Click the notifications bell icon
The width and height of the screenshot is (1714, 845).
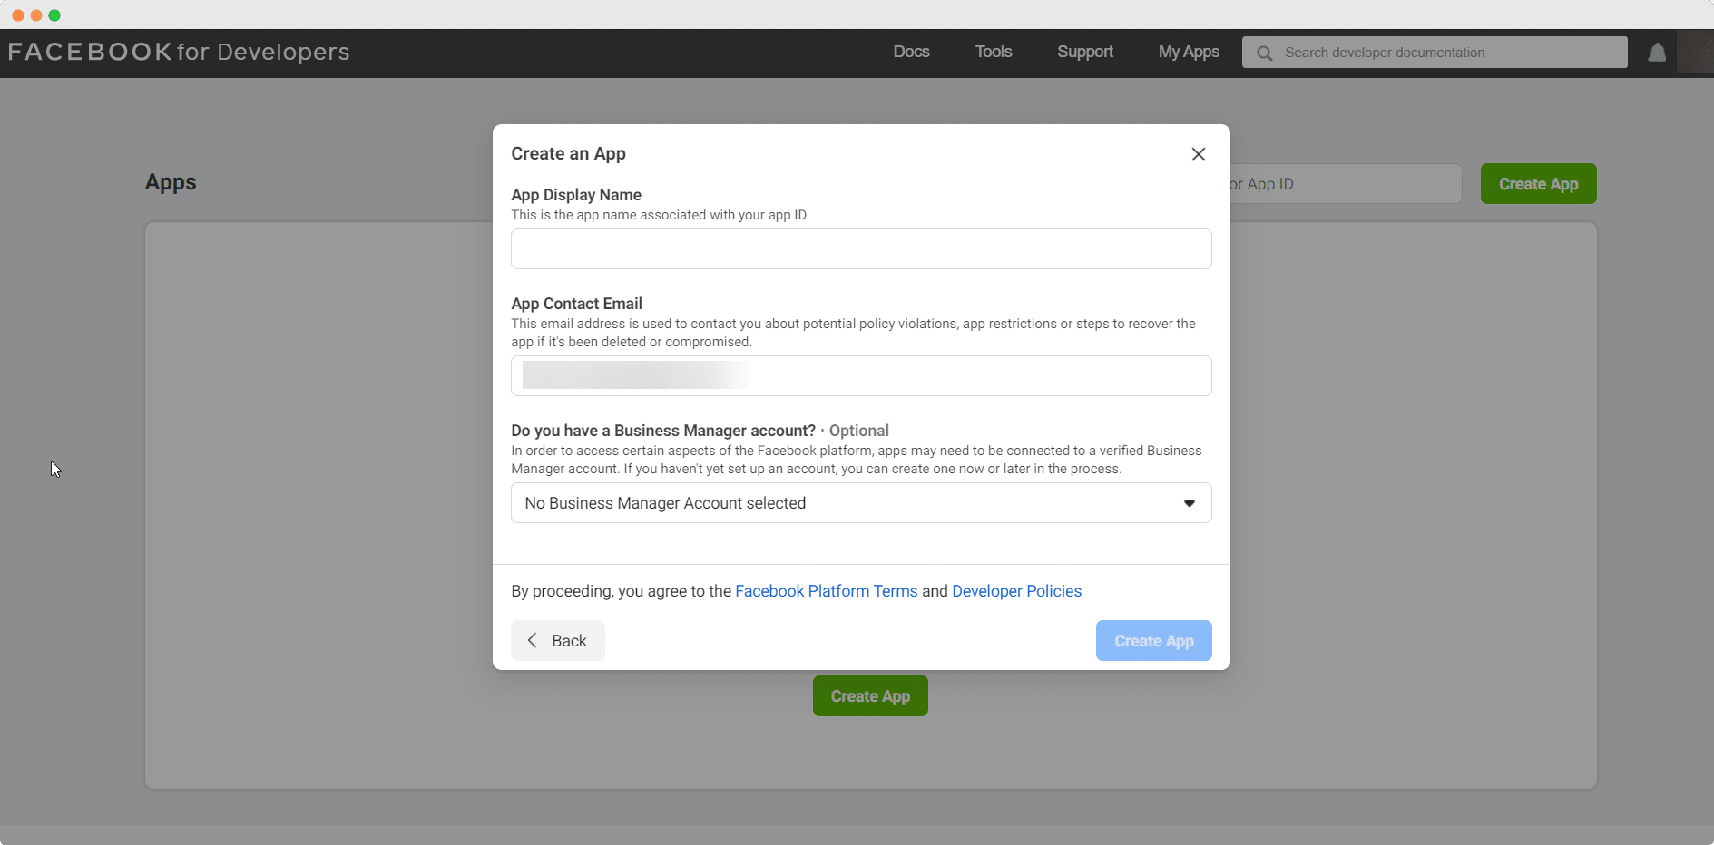pyautogui.click(x=1657, y=53)
